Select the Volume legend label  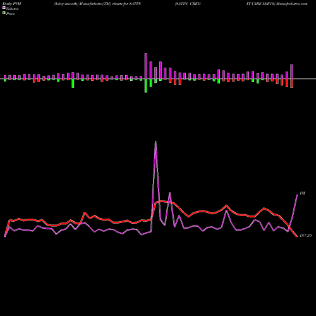pyautogui.click(x=12, y=9)
